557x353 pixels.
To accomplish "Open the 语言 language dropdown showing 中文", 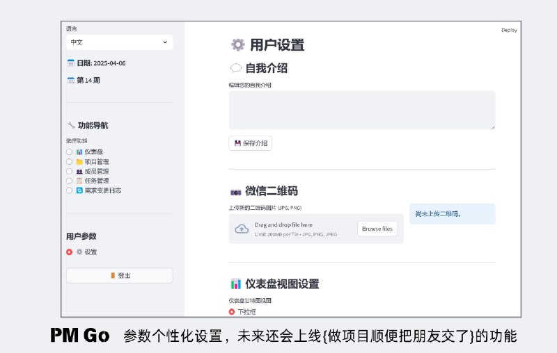I will (119, 42).
